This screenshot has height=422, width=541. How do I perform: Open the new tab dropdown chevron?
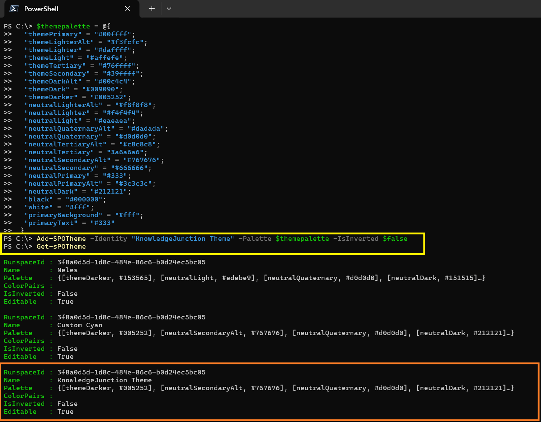click(169, 8)
